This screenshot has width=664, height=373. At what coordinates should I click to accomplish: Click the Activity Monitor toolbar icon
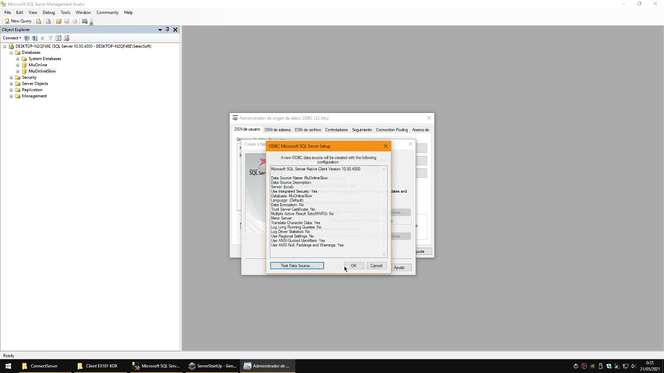(85, 21)
